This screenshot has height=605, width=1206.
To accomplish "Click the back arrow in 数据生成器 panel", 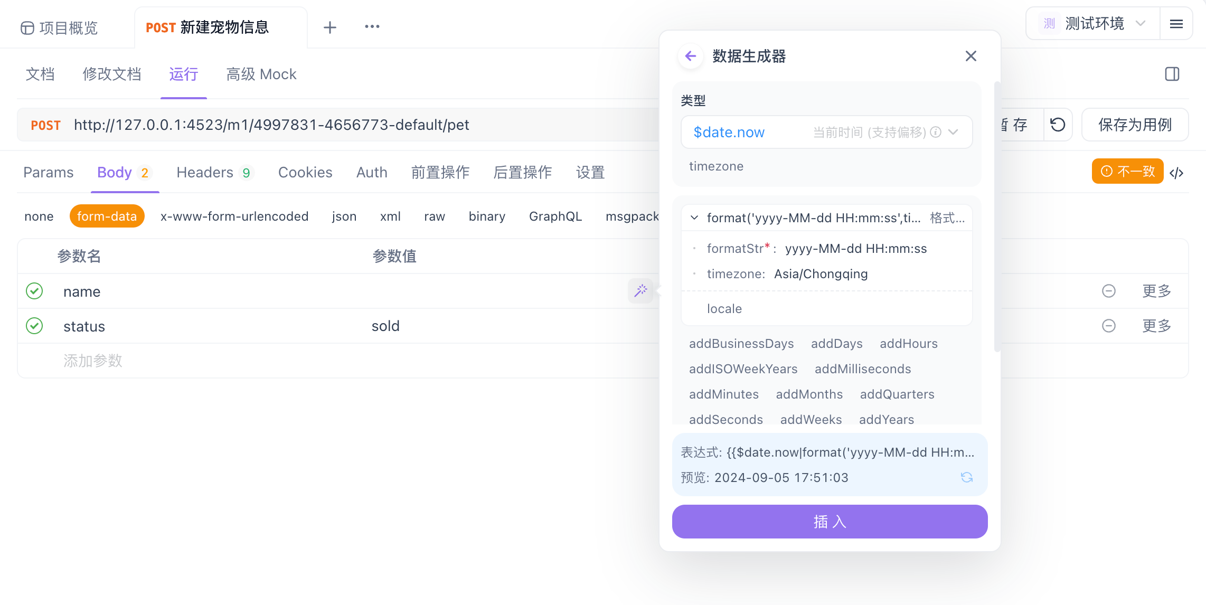I will click(x=690, y=55).
